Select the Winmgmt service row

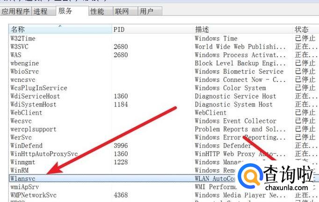click(x=24, y=162)
